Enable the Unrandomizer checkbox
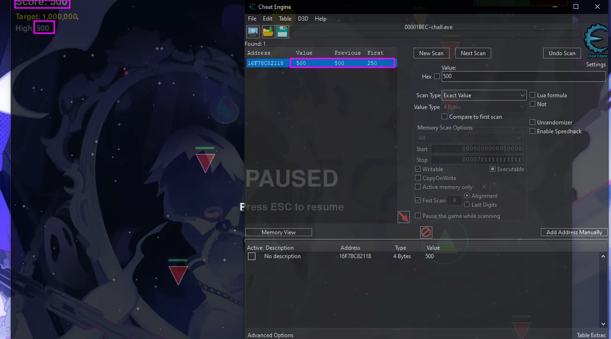611x339 pixels. [x=532, y=123]
